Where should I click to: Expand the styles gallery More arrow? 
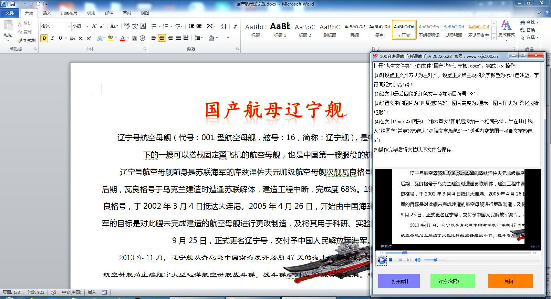click(x=494, y=37)
